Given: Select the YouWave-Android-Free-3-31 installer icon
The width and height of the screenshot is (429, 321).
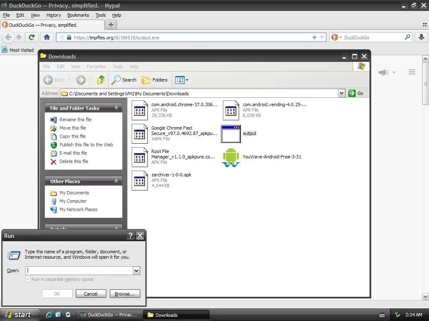Looking at the screenshot, I should 231,157.
